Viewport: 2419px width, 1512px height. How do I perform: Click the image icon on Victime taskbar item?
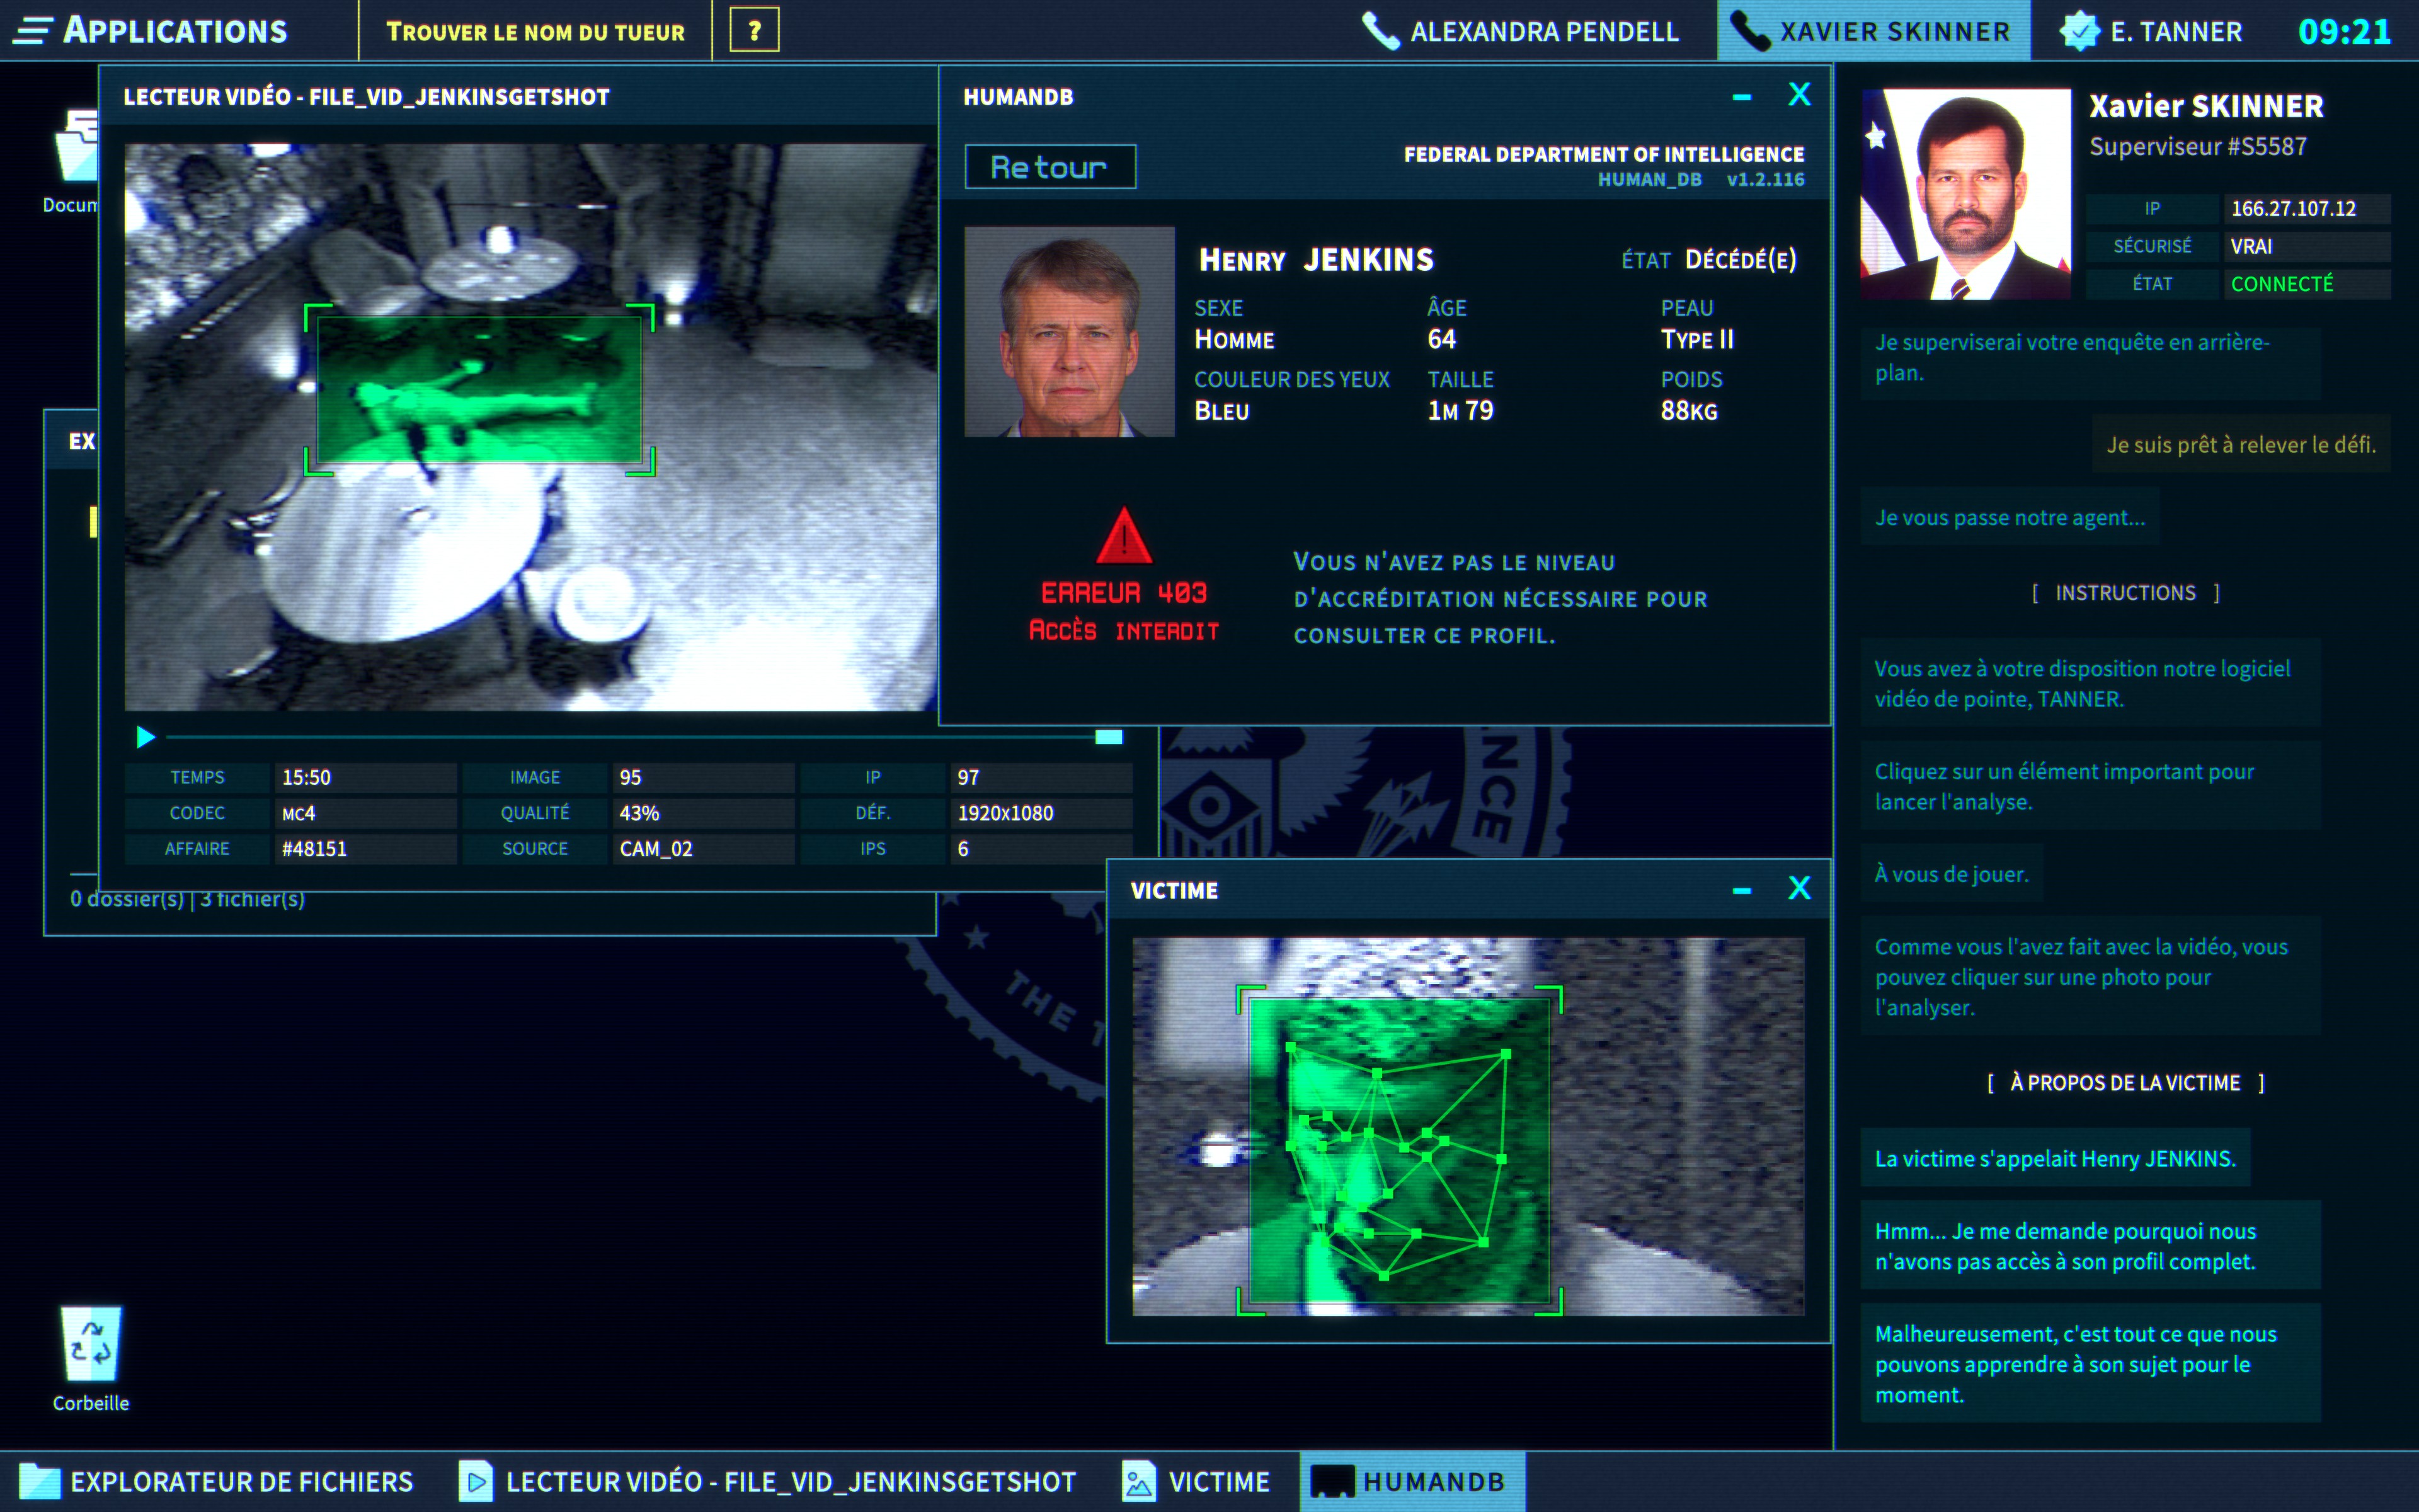[x=1138, y=1481]
